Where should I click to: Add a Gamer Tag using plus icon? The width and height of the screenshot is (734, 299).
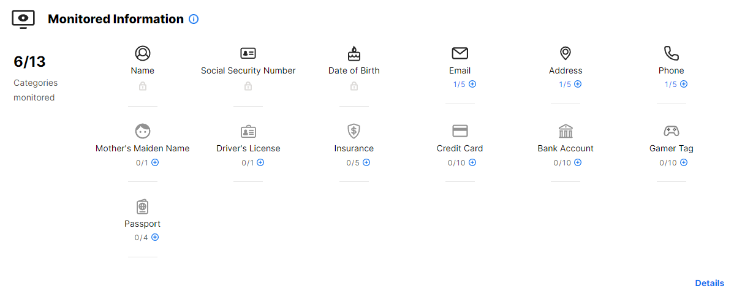click(x=684, y=162)
